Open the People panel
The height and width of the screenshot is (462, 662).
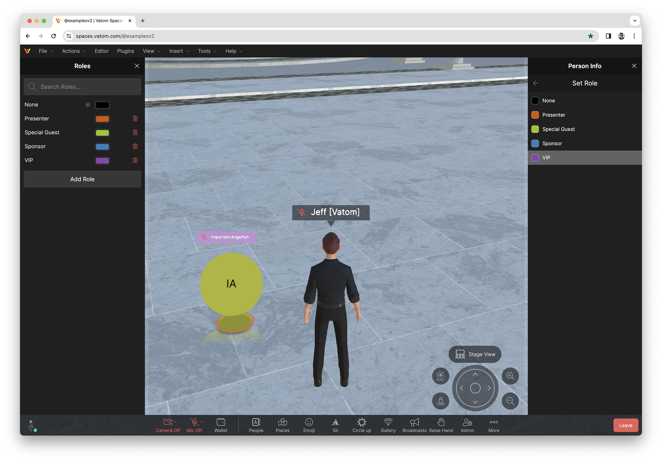coord(256,425)
